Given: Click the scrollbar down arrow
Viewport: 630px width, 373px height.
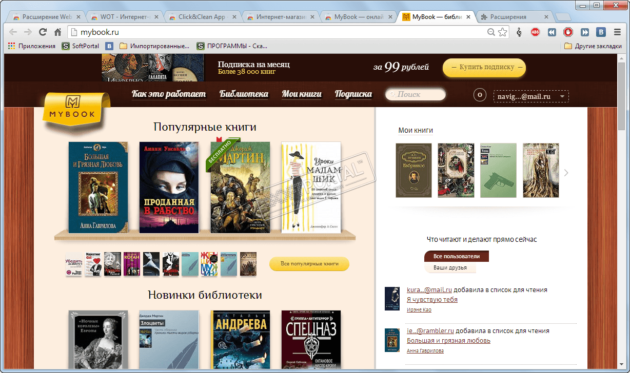Looking at the screenshot, I should click(x=621, y=366).
